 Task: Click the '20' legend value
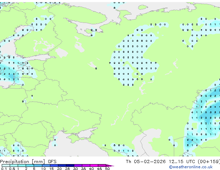pyautogui.click(x=59, y=169)
